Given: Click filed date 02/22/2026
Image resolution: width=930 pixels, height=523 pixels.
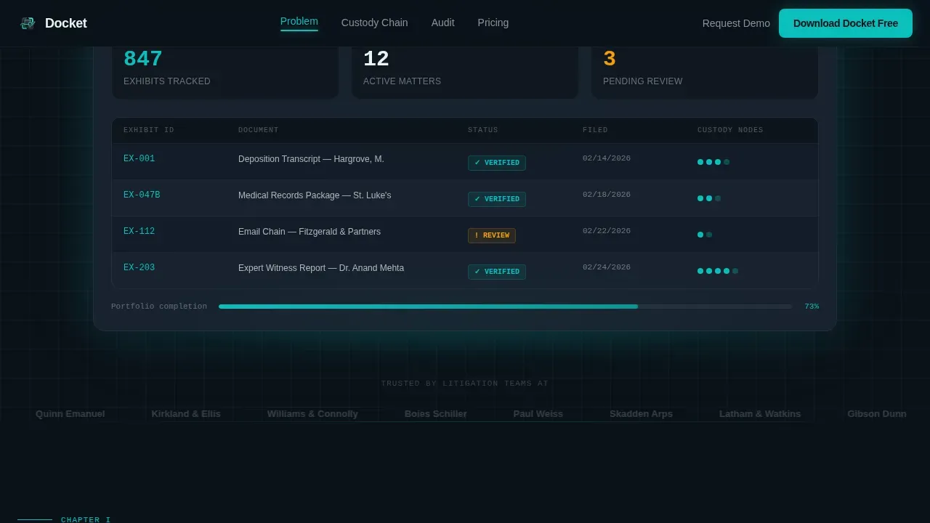Looking at the screenshot, I should click(607, 231).
